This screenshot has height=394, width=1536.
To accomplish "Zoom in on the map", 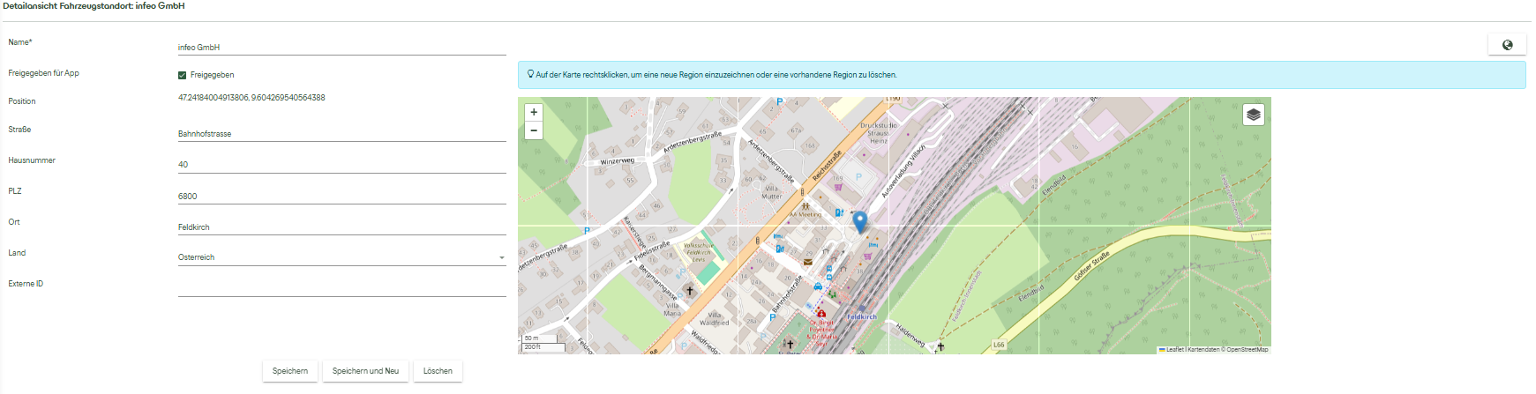I will 534,113.
